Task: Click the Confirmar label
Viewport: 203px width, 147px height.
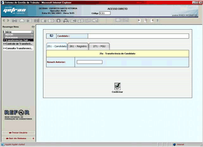Action: pos(117,92)
